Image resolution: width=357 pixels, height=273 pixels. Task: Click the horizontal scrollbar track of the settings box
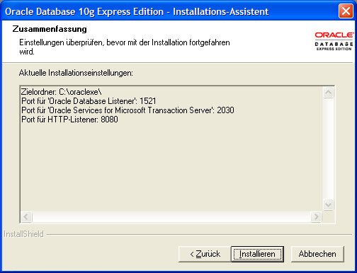pyautogui.click(x=171, y=216)
